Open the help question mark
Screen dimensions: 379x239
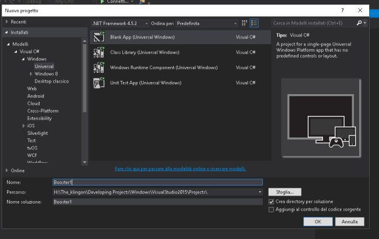click(x=342, y=10)
